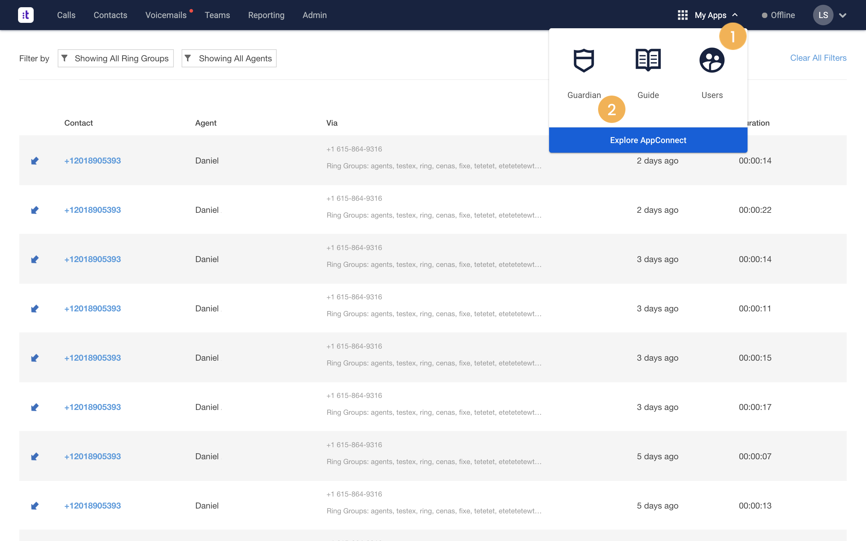This screenshot has height=541, width=866.
Task: Click the My Apps grid icon
Action: click(x=683, y=15)
